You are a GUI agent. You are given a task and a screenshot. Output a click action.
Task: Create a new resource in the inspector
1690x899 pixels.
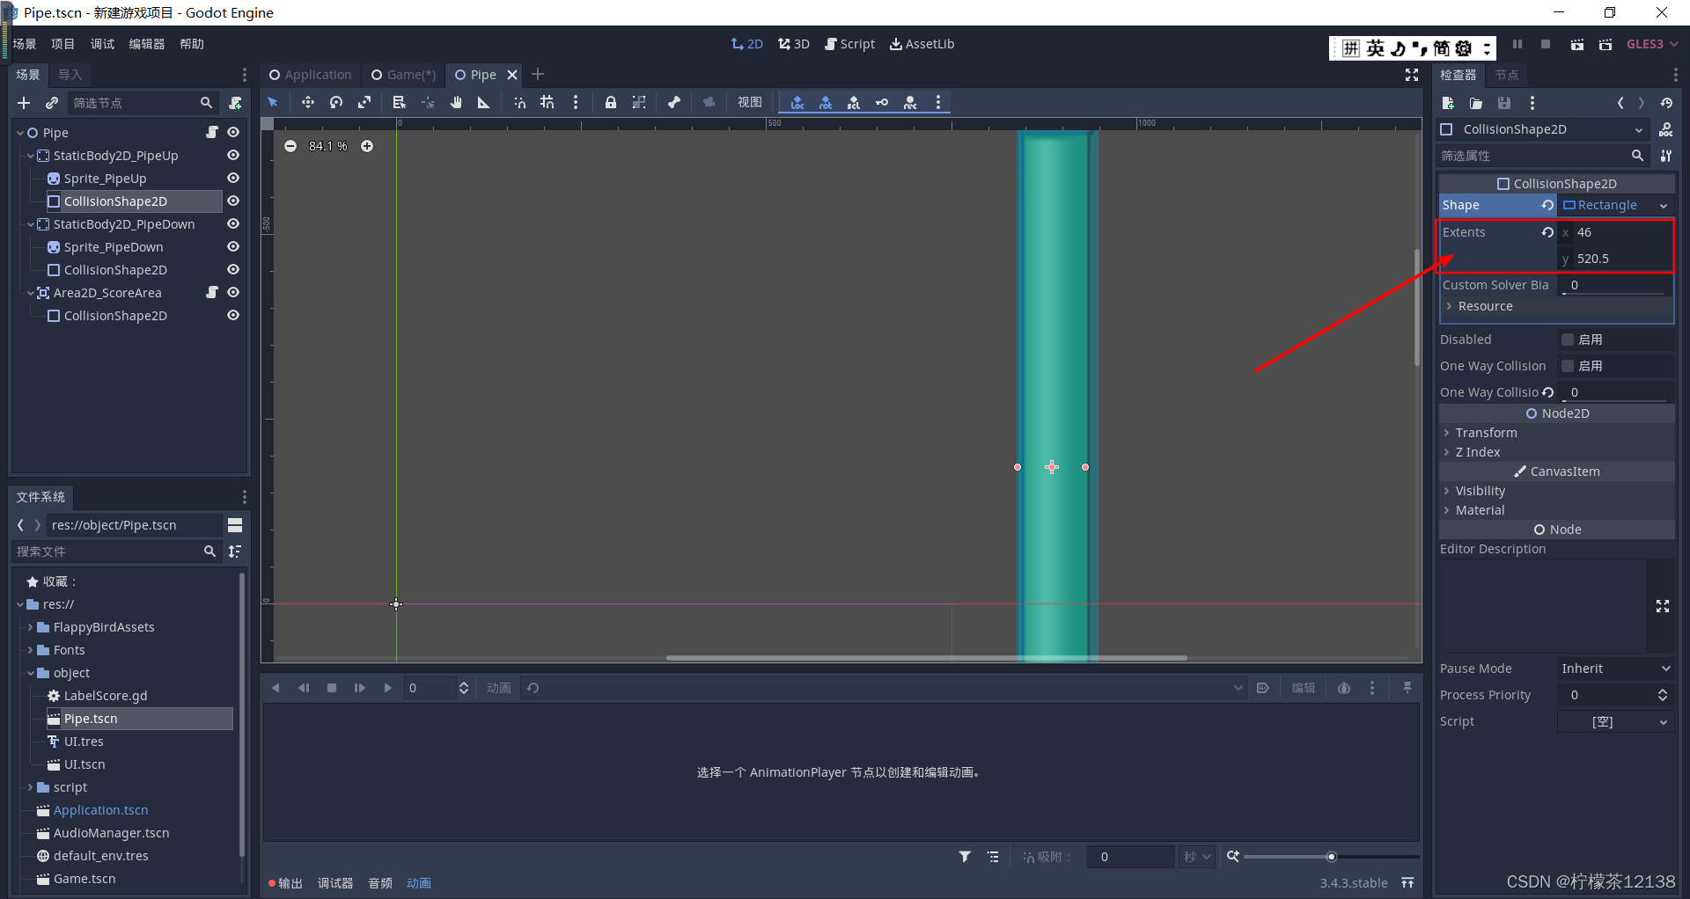1448,103
